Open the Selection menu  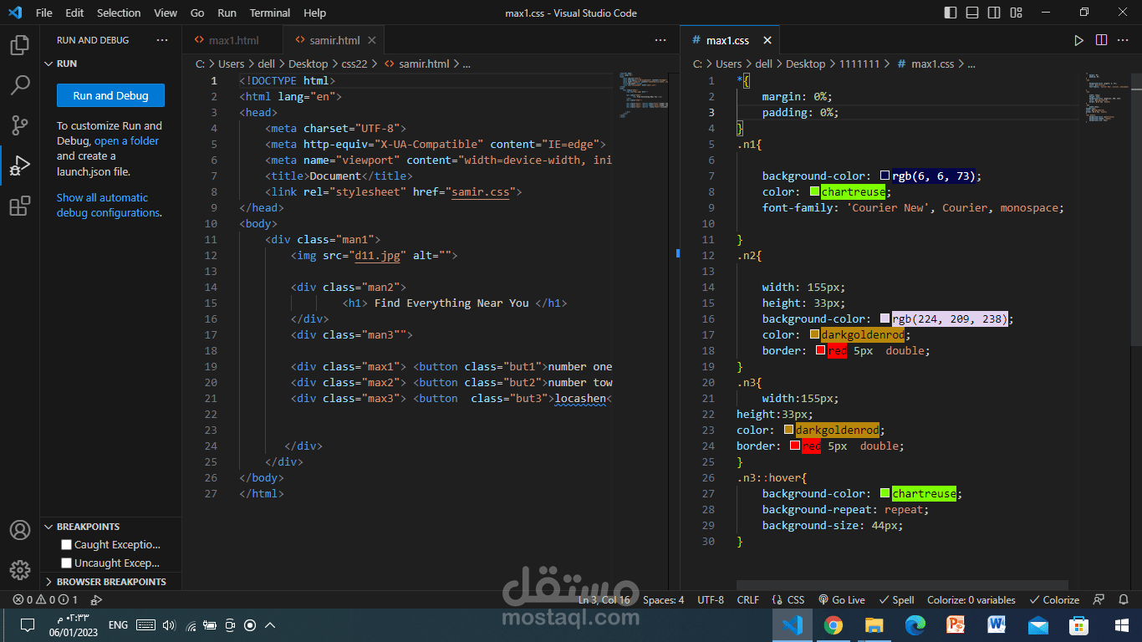click(x=119, y=13)
